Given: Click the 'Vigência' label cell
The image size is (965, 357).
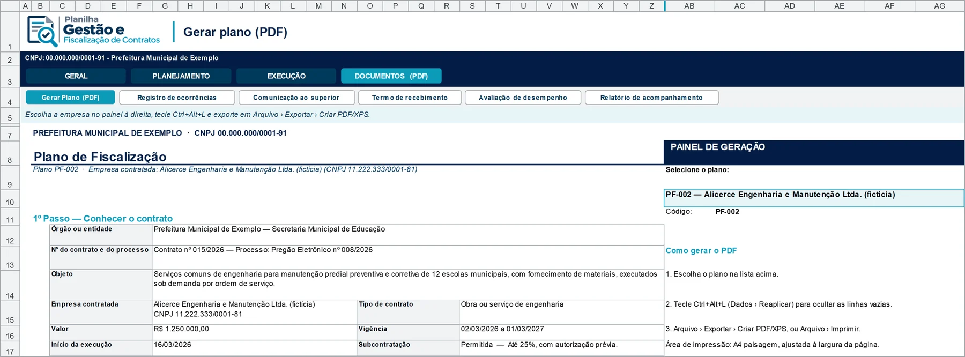Looking at the screenshot, I should pos(408,332).
